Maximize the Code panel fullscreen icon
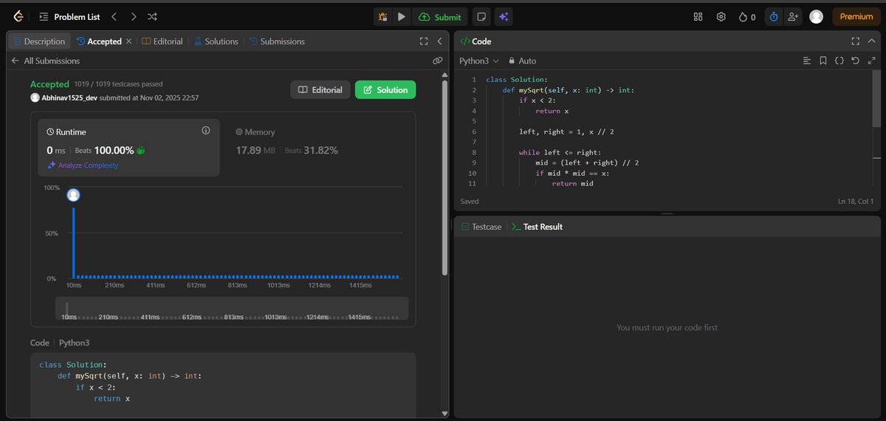The height and width of the screenshot is (421, 886). (x=855, y=41)
